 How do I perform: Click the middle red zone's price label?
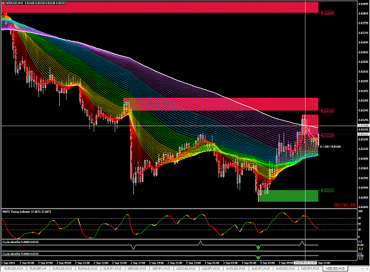point(327,110)
